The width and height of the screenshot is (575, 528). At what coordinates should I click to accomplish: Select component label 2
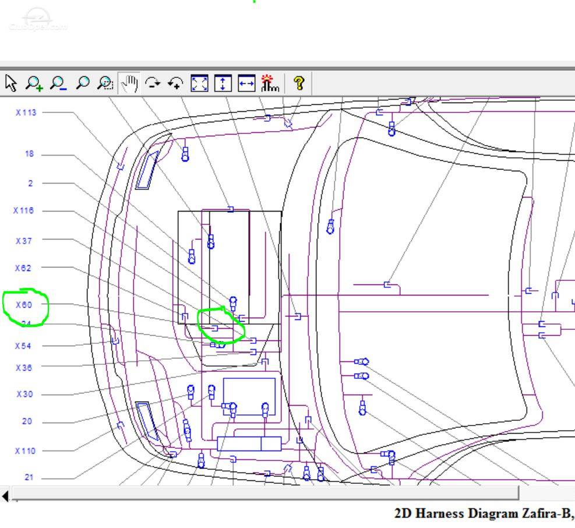[30, 184]
